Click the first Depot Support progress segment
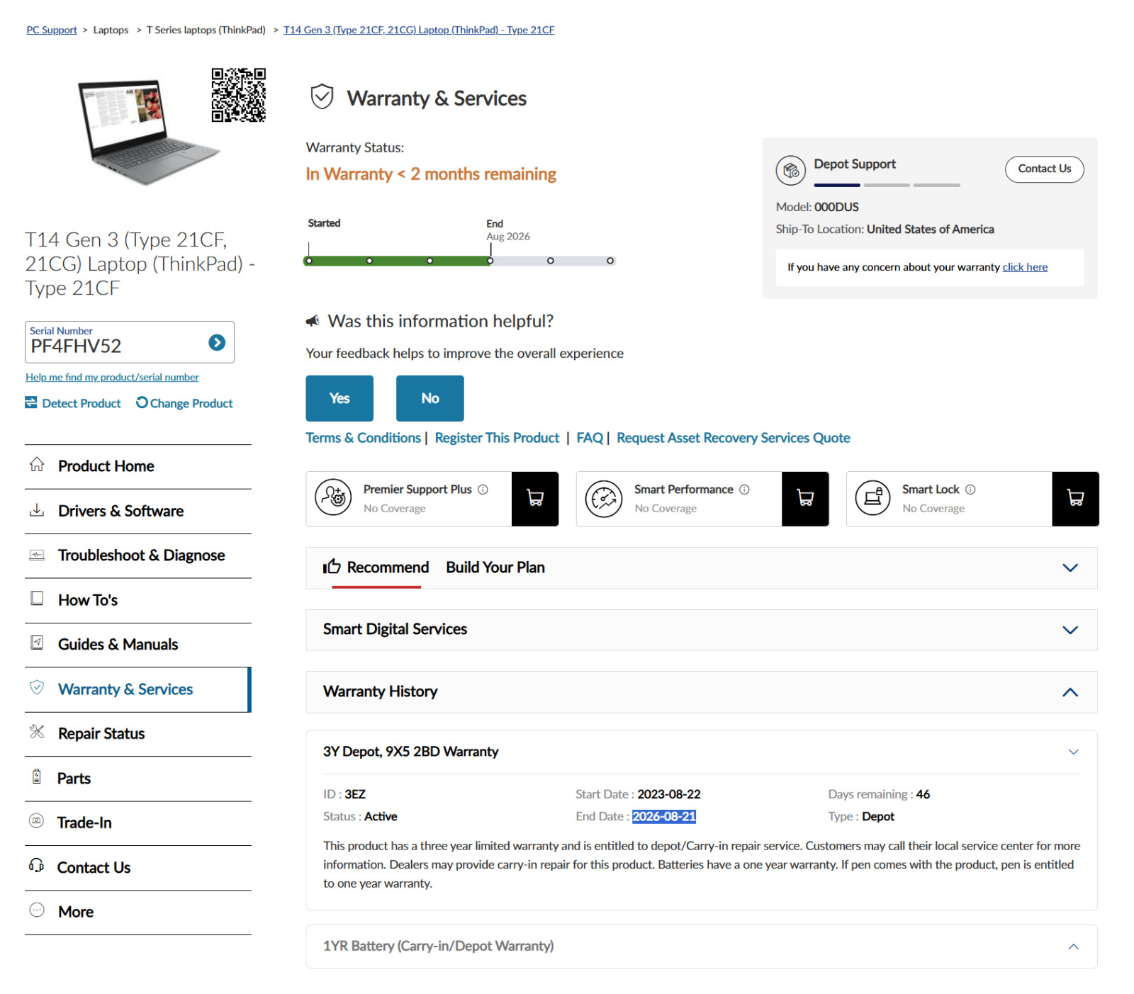The height and width of the screenshot is (994, 1134). coord(837,185)
